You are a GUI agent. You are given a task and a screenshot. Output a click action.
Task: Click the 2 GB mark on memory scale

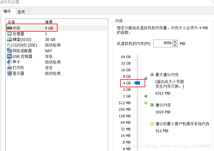[x=127, y=90]
